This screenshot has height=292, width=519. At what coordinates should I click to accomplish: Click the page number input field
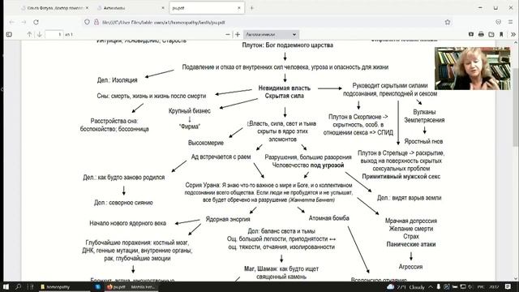coord(54,34)
